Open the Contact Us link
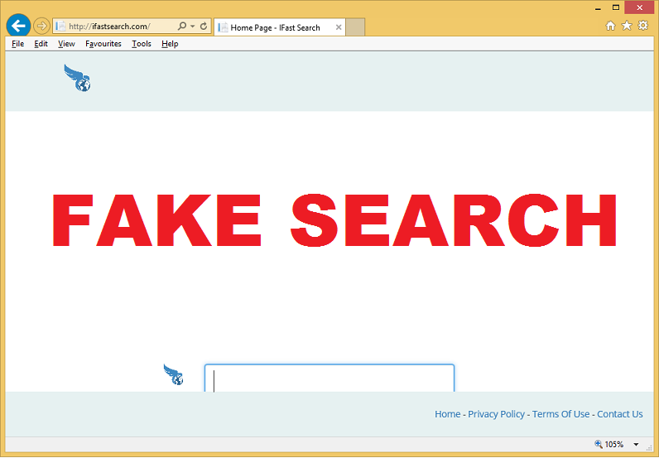 pos(620,414)
